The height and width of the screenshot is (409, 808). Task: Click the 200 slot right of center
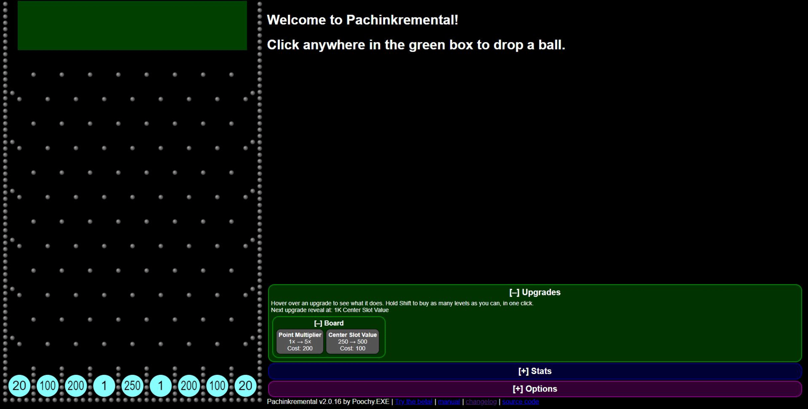pos(189,385)
